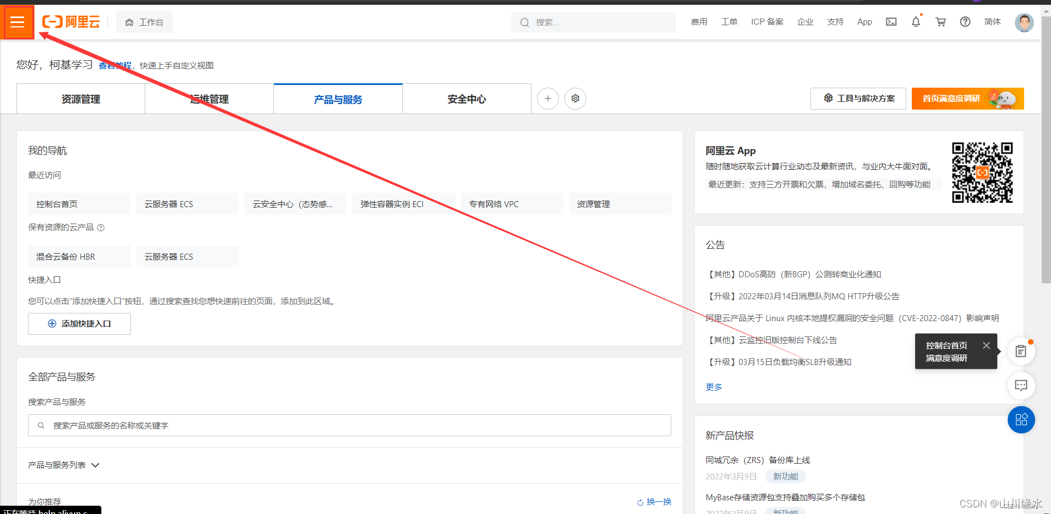This screenshot has height=514, width=1051.
Task: Open 云服务器 ECS under 保有资源的云产品
Action: [187, 256]
